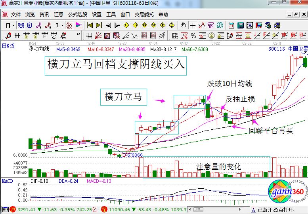
Task: Open the calculator tool icon
Action: (240, 25)
